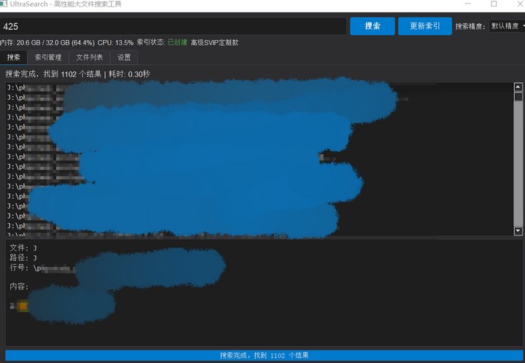Select the 搜索 tab
The width and height of the screenshot is (525, 363).
pyautogui.click(x=14, y=58)
